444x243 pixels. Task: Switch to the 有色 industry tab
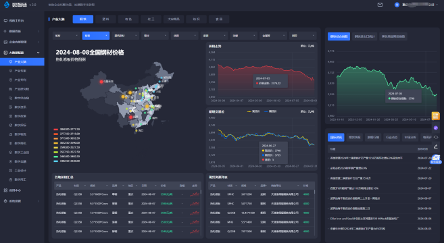(x=128, y=19)
